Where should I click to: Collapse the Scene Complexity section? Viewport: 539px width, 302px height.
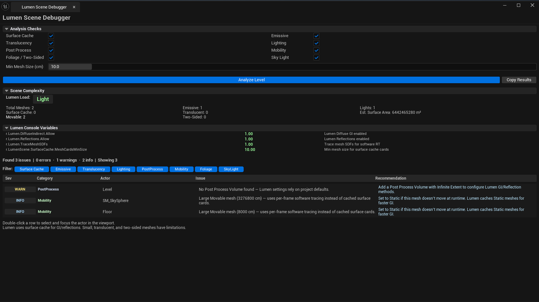pos(6,91)
